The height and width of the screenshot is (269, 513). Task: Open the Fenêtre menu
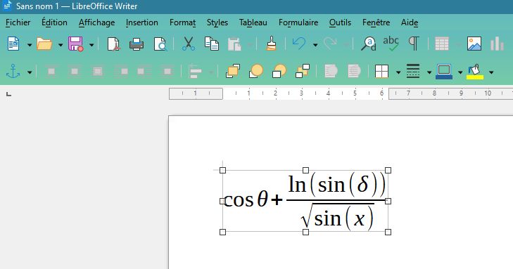click(x=376, y=22)
